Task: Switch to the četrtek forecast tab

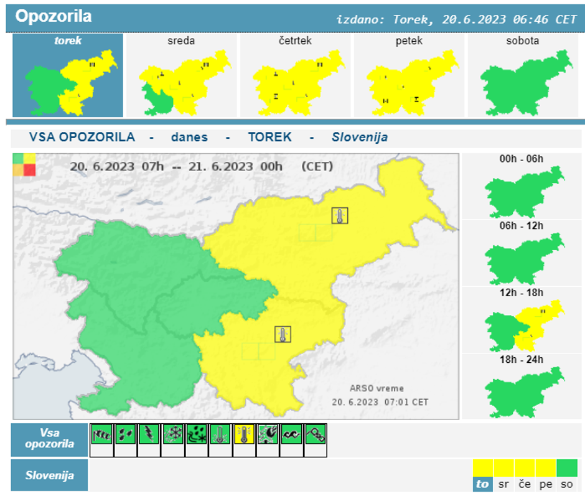Action: click(295, 75)
